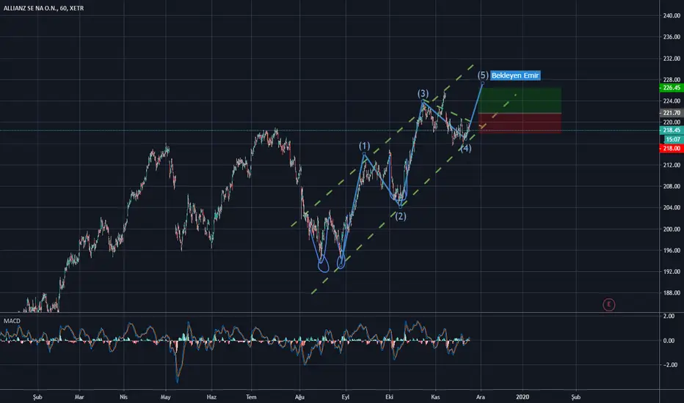Image resolution: width=684 pixels, height=403 pixels.
Task: Click the (4) wave label
Action: point(465,148)
